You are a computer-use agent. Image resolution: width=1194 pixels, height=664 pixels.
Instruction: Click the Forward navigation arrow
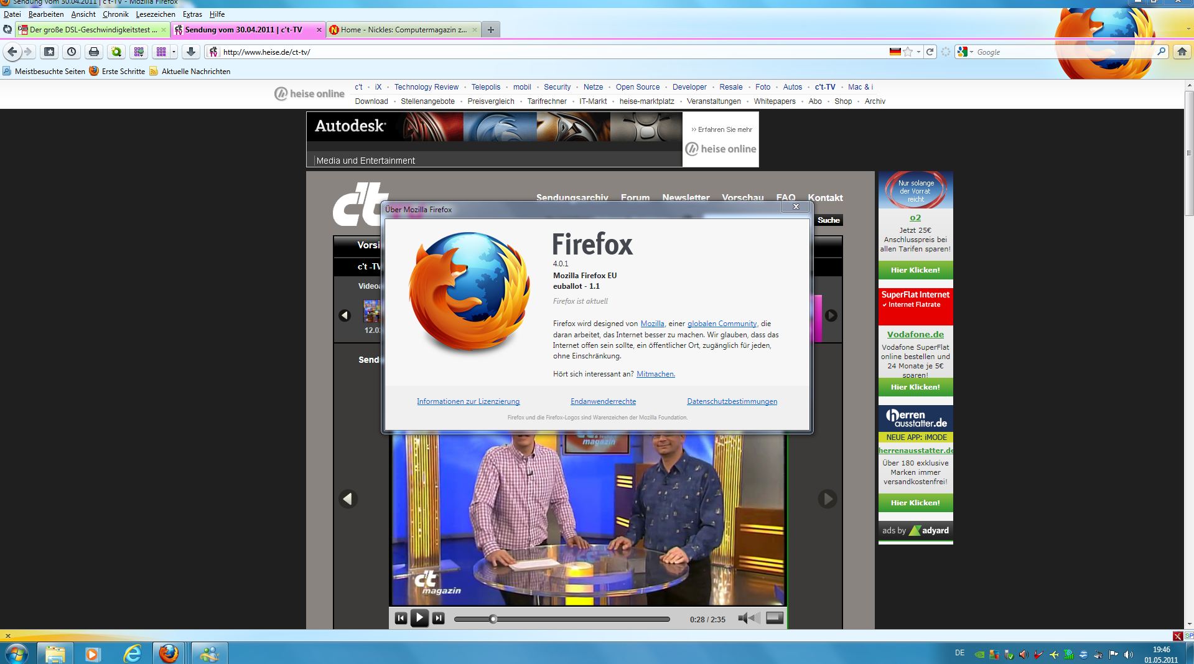coord(27,52)
